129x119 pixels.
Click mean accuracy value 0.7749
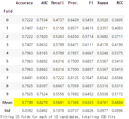(27, 102)
